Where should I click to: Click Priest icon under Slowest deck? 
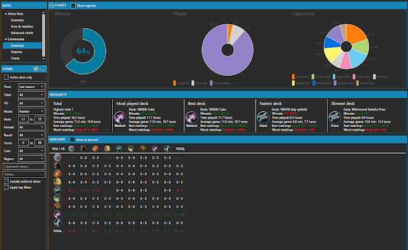click(335, 117)
